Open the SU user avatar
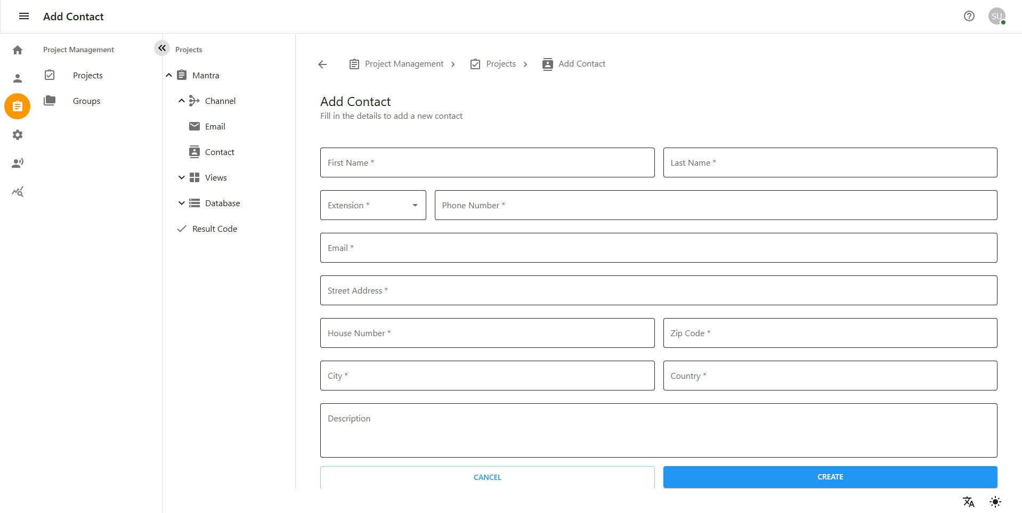 (x=997, y=16)
